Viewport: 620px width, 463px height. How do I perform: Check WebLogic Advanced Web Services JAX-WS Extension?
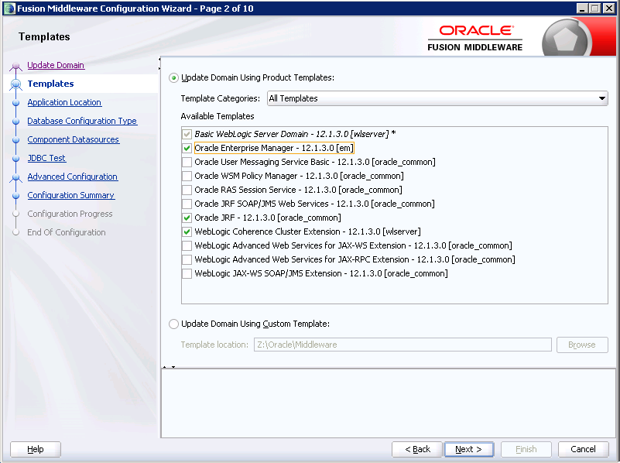click(x=187, y=245)
